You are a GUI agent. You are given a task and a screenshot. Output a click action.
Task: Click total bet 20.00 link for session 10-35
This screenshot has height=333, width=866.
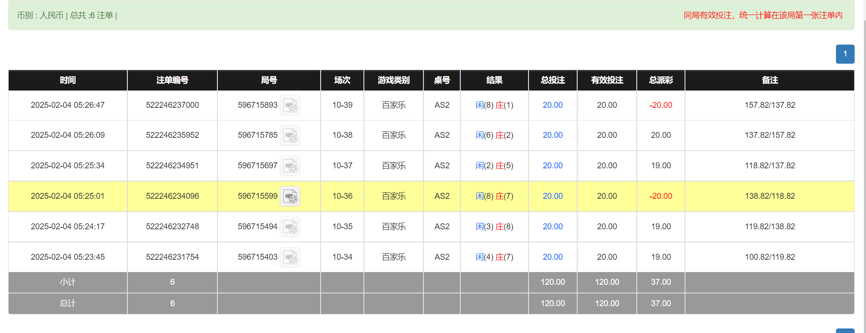click(x=552, y=227)
